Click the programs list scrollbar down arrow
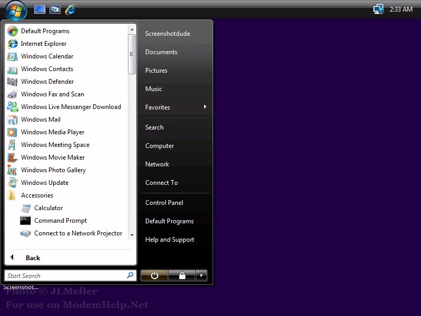 click(x=132, y=235)
